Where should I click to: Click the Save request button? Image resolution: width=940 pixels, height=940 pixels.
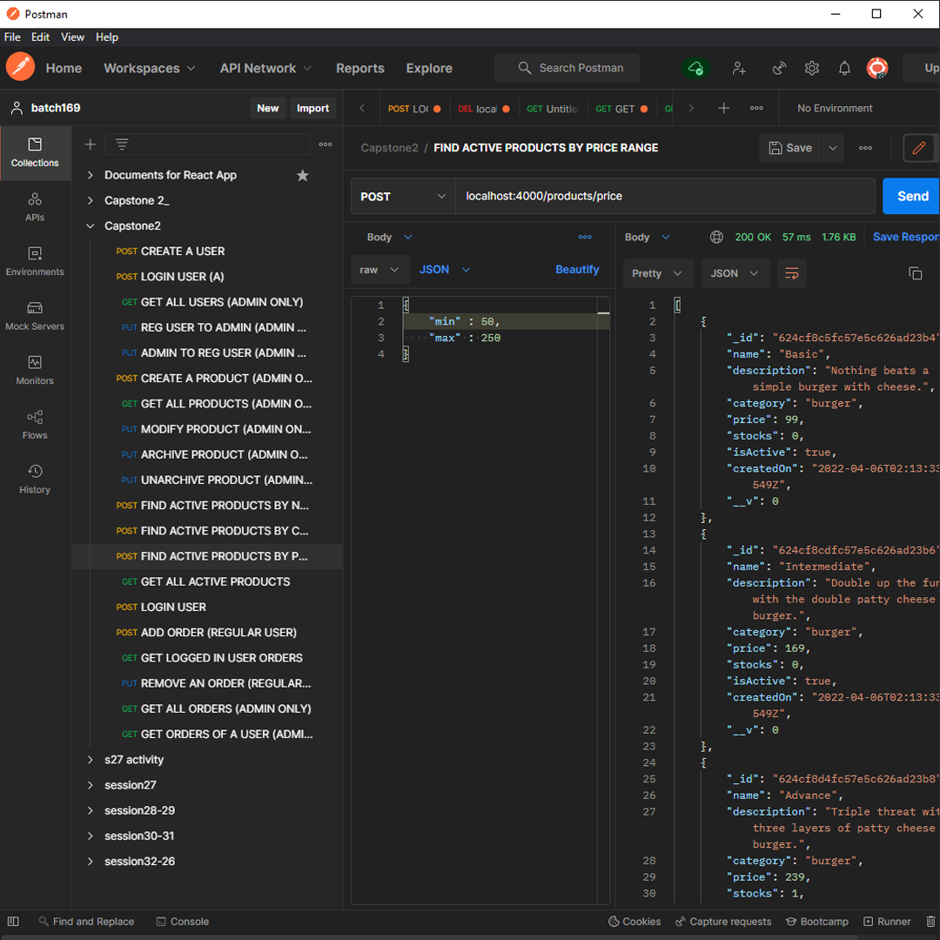click(x=790, y=147)
